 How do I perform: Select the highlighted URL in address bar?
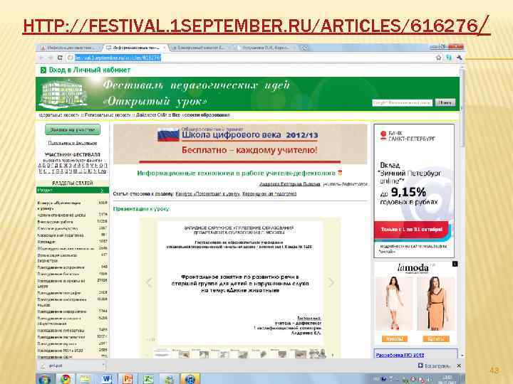click(118, 58)
